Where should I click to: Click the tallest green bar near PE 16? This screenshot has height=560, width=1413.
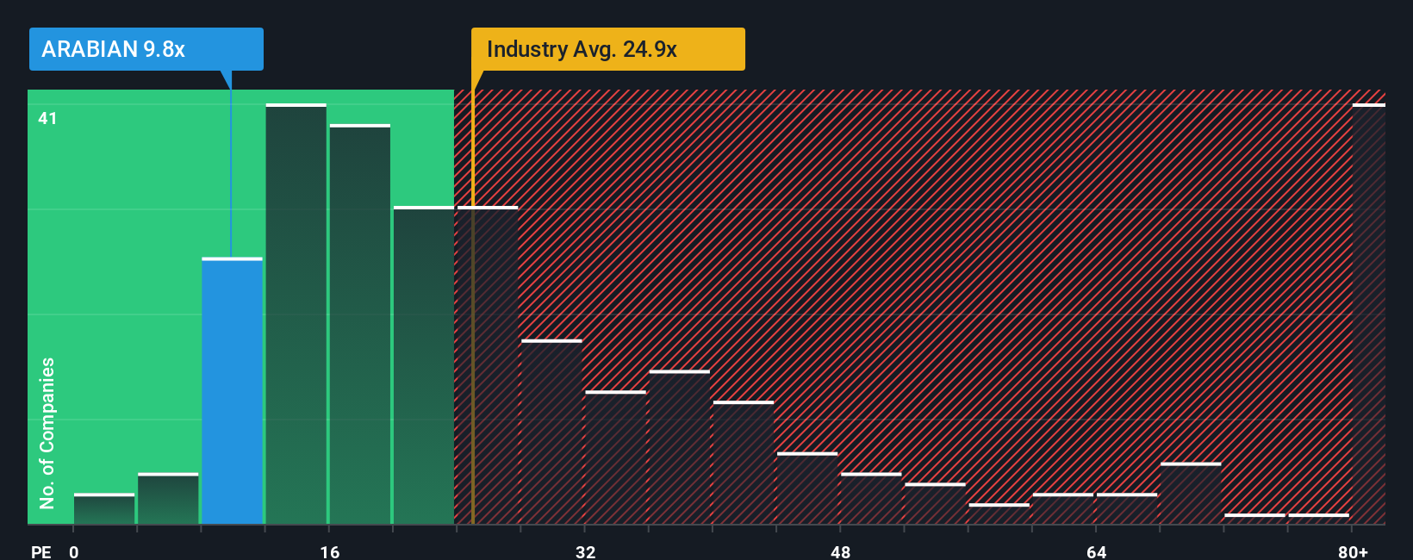click(296, 314)
